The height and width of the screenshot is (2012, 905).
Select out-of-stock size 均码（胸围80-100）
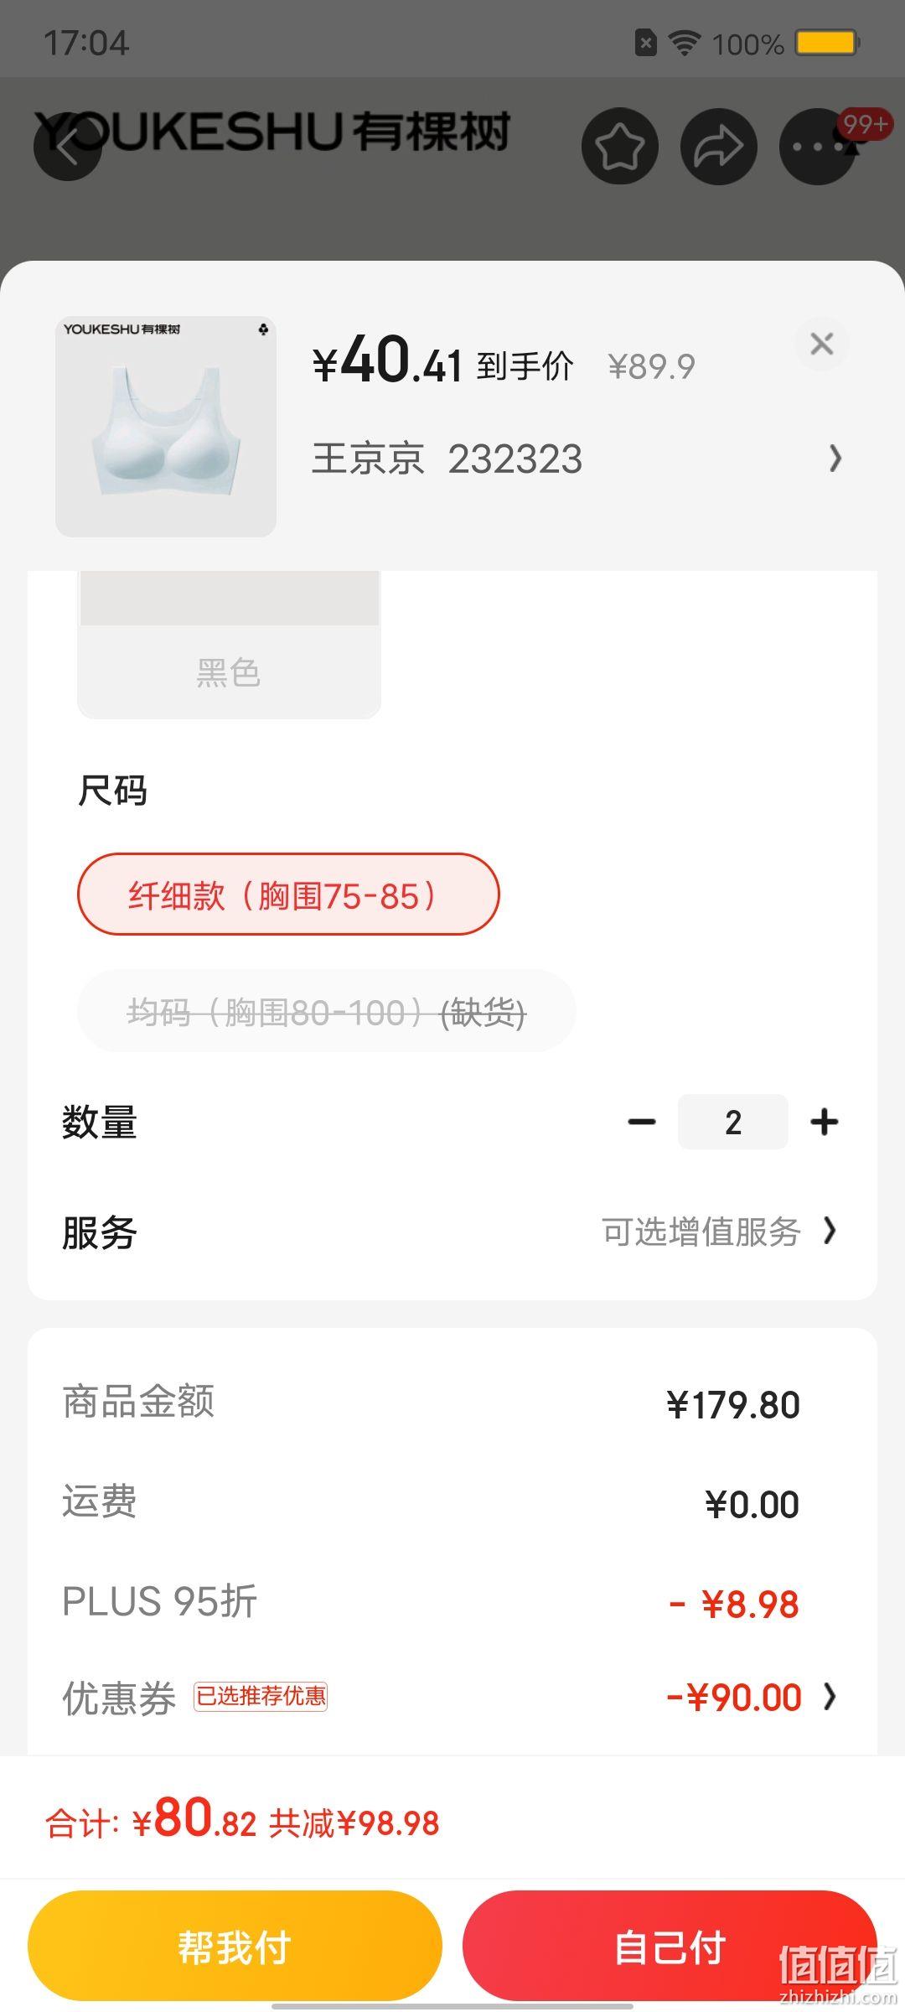pos(326,1012)
